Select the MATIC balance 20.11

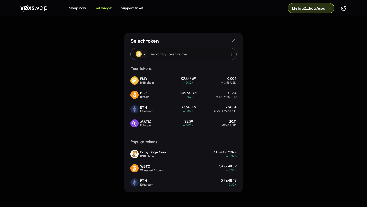coord(233,121)
